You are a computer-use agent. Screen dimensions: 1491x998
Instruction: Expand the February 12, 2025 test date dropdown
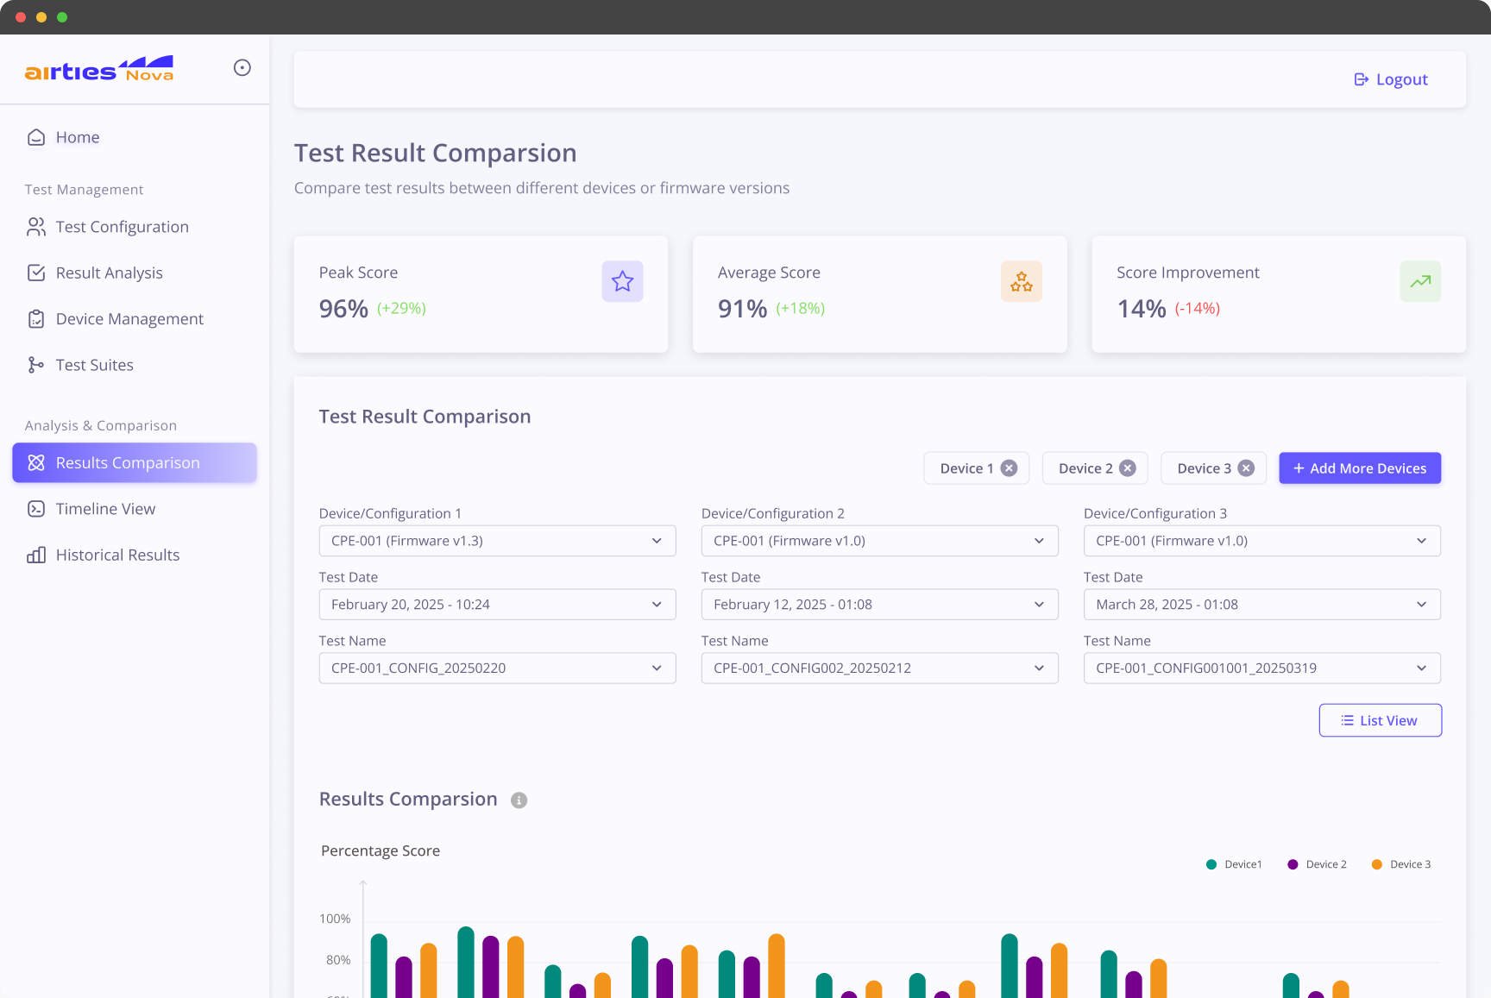[x=880, y=605]
